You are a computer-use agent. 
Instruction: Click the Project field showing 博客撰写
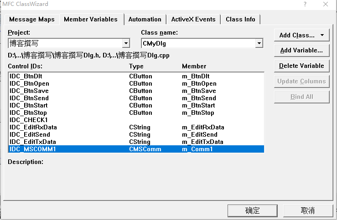69,43
